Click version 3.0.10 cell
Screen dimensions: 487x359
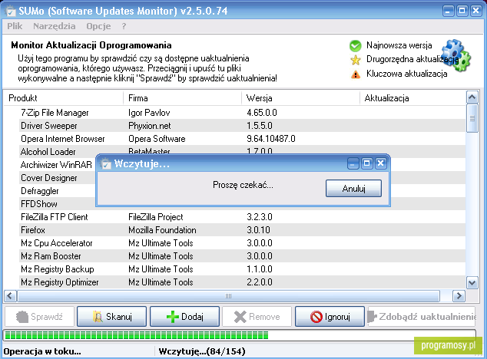258,230
